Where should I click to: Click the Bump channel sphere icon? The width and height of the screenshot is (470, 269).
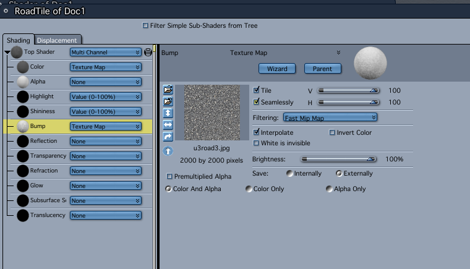pos(23,126)
